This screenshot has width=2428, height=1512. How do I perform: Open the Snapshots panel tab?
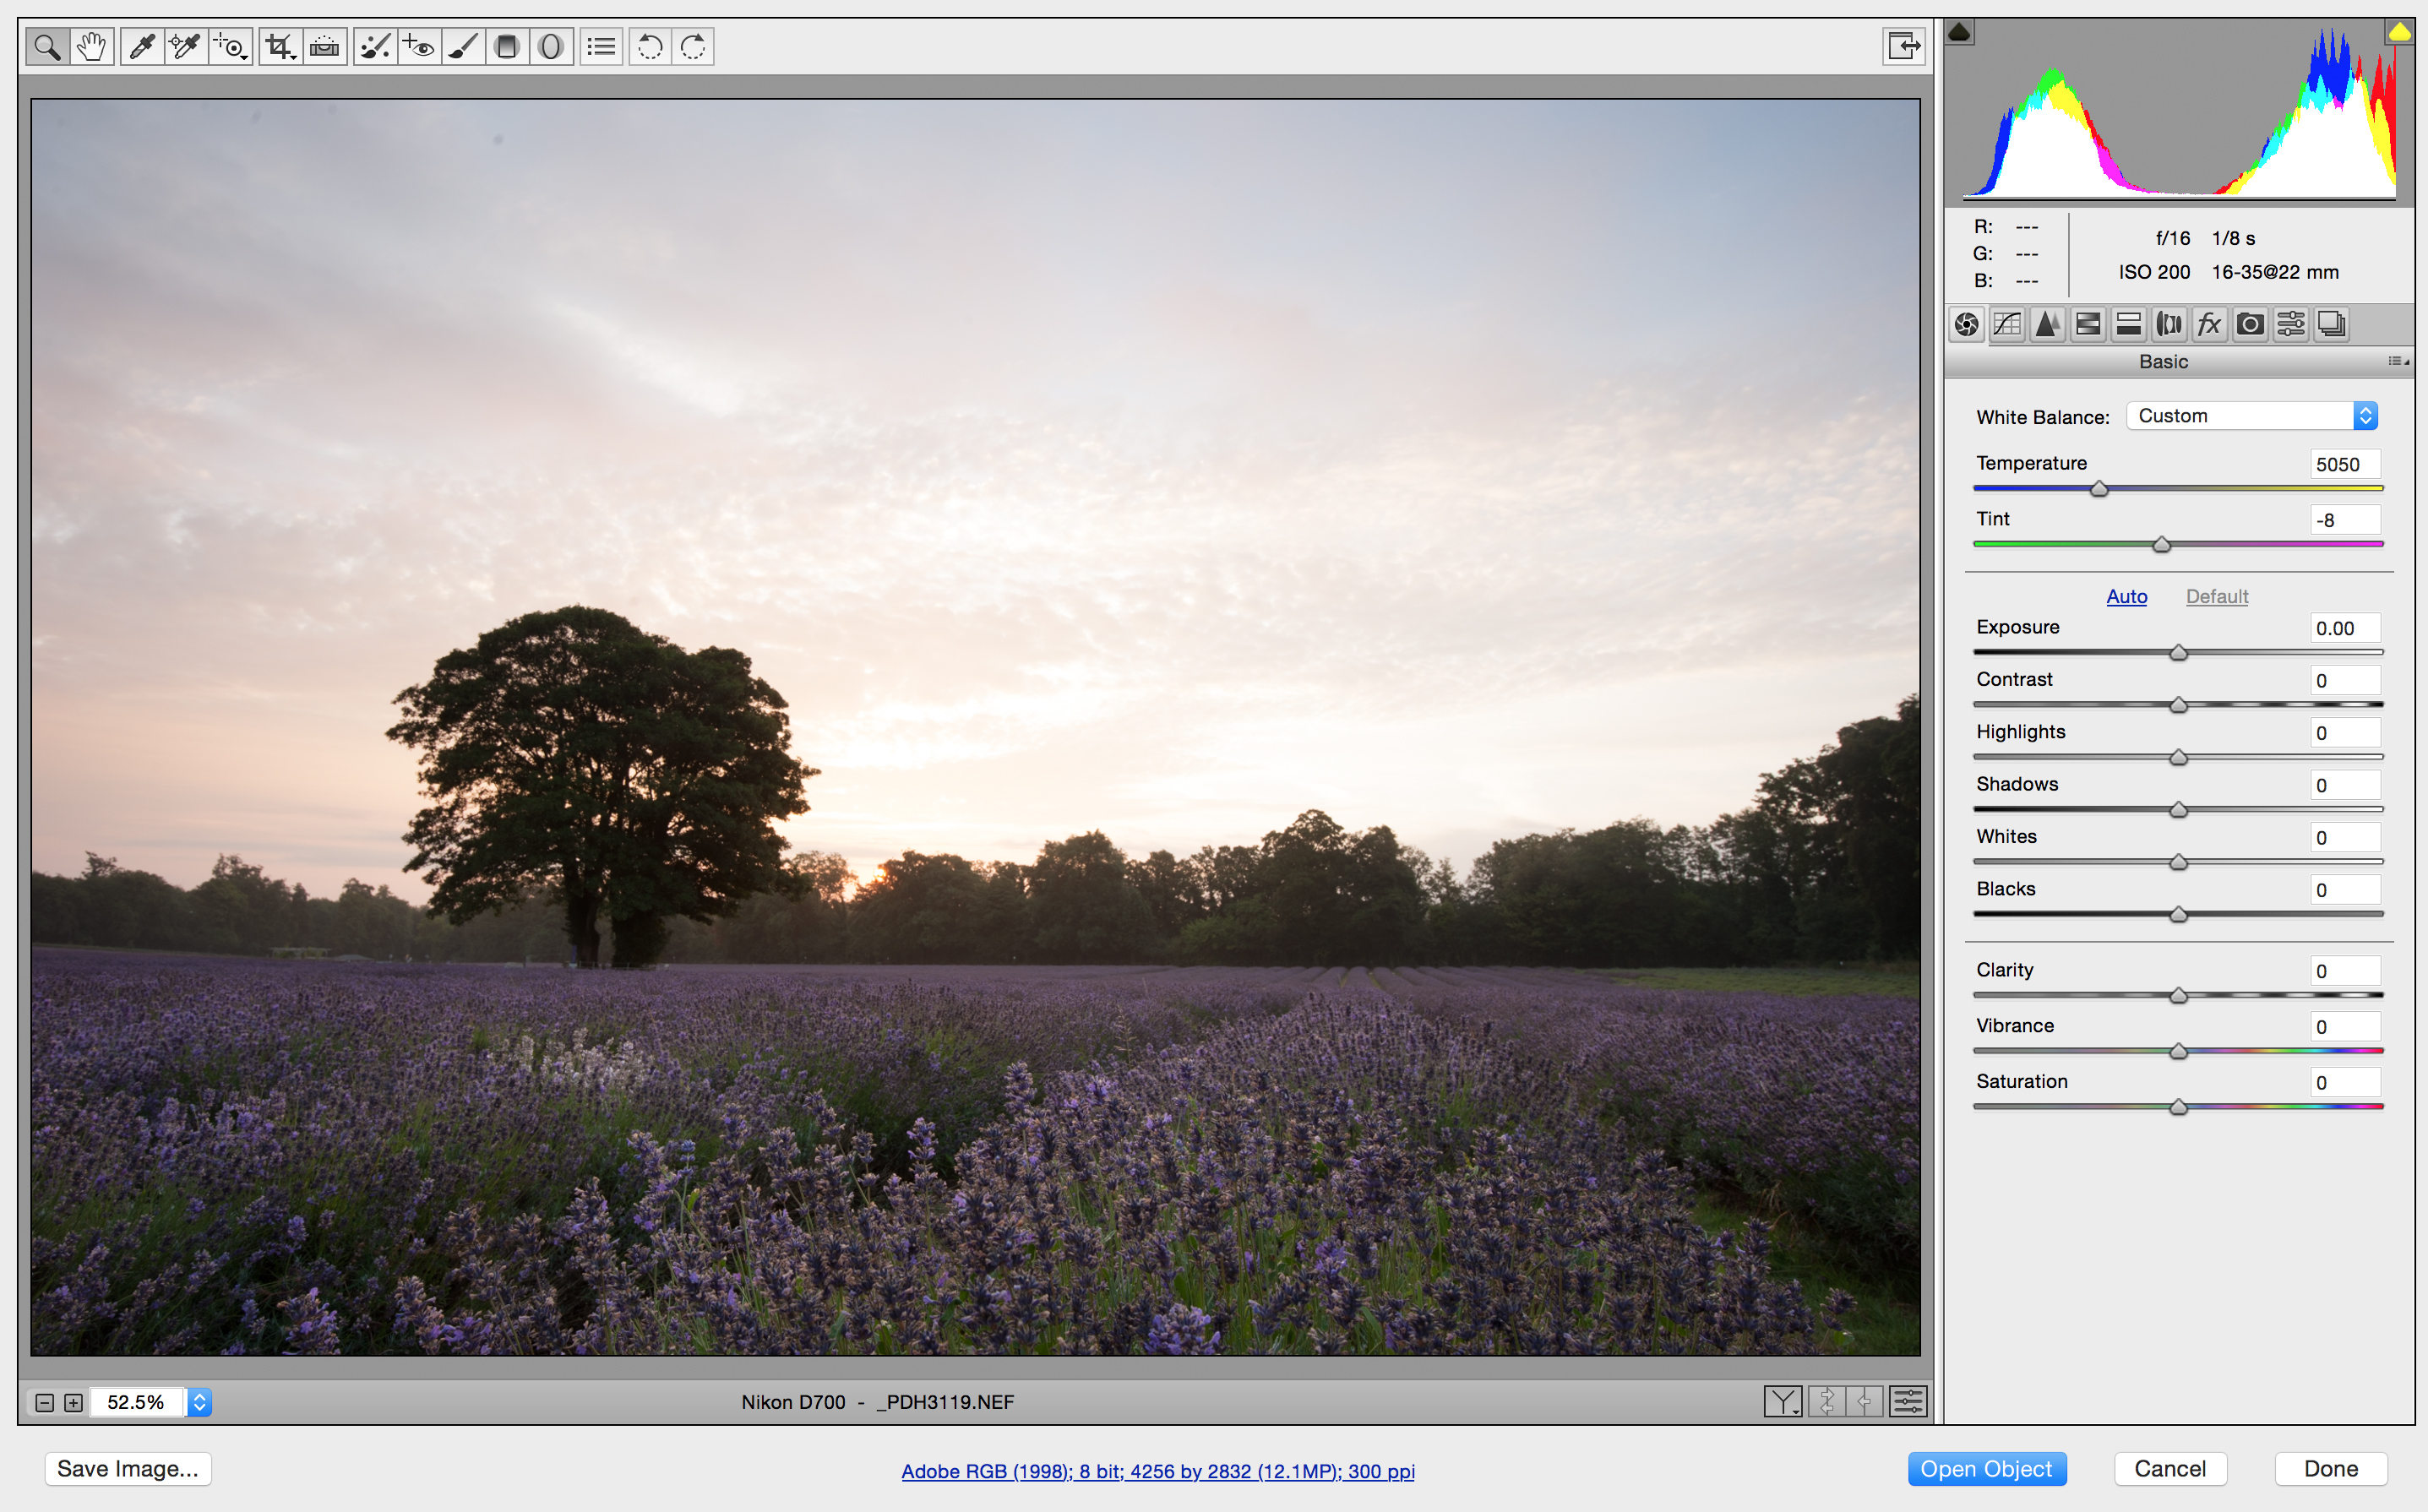[x=2331, y=324]
